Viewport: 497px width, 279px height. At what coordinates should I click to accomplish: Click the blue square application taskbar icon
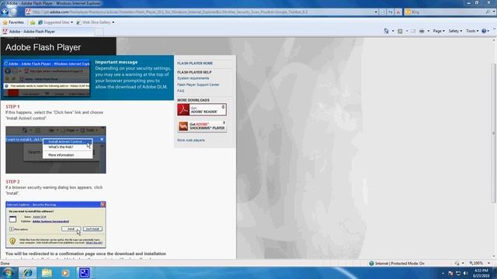point(84,273)
